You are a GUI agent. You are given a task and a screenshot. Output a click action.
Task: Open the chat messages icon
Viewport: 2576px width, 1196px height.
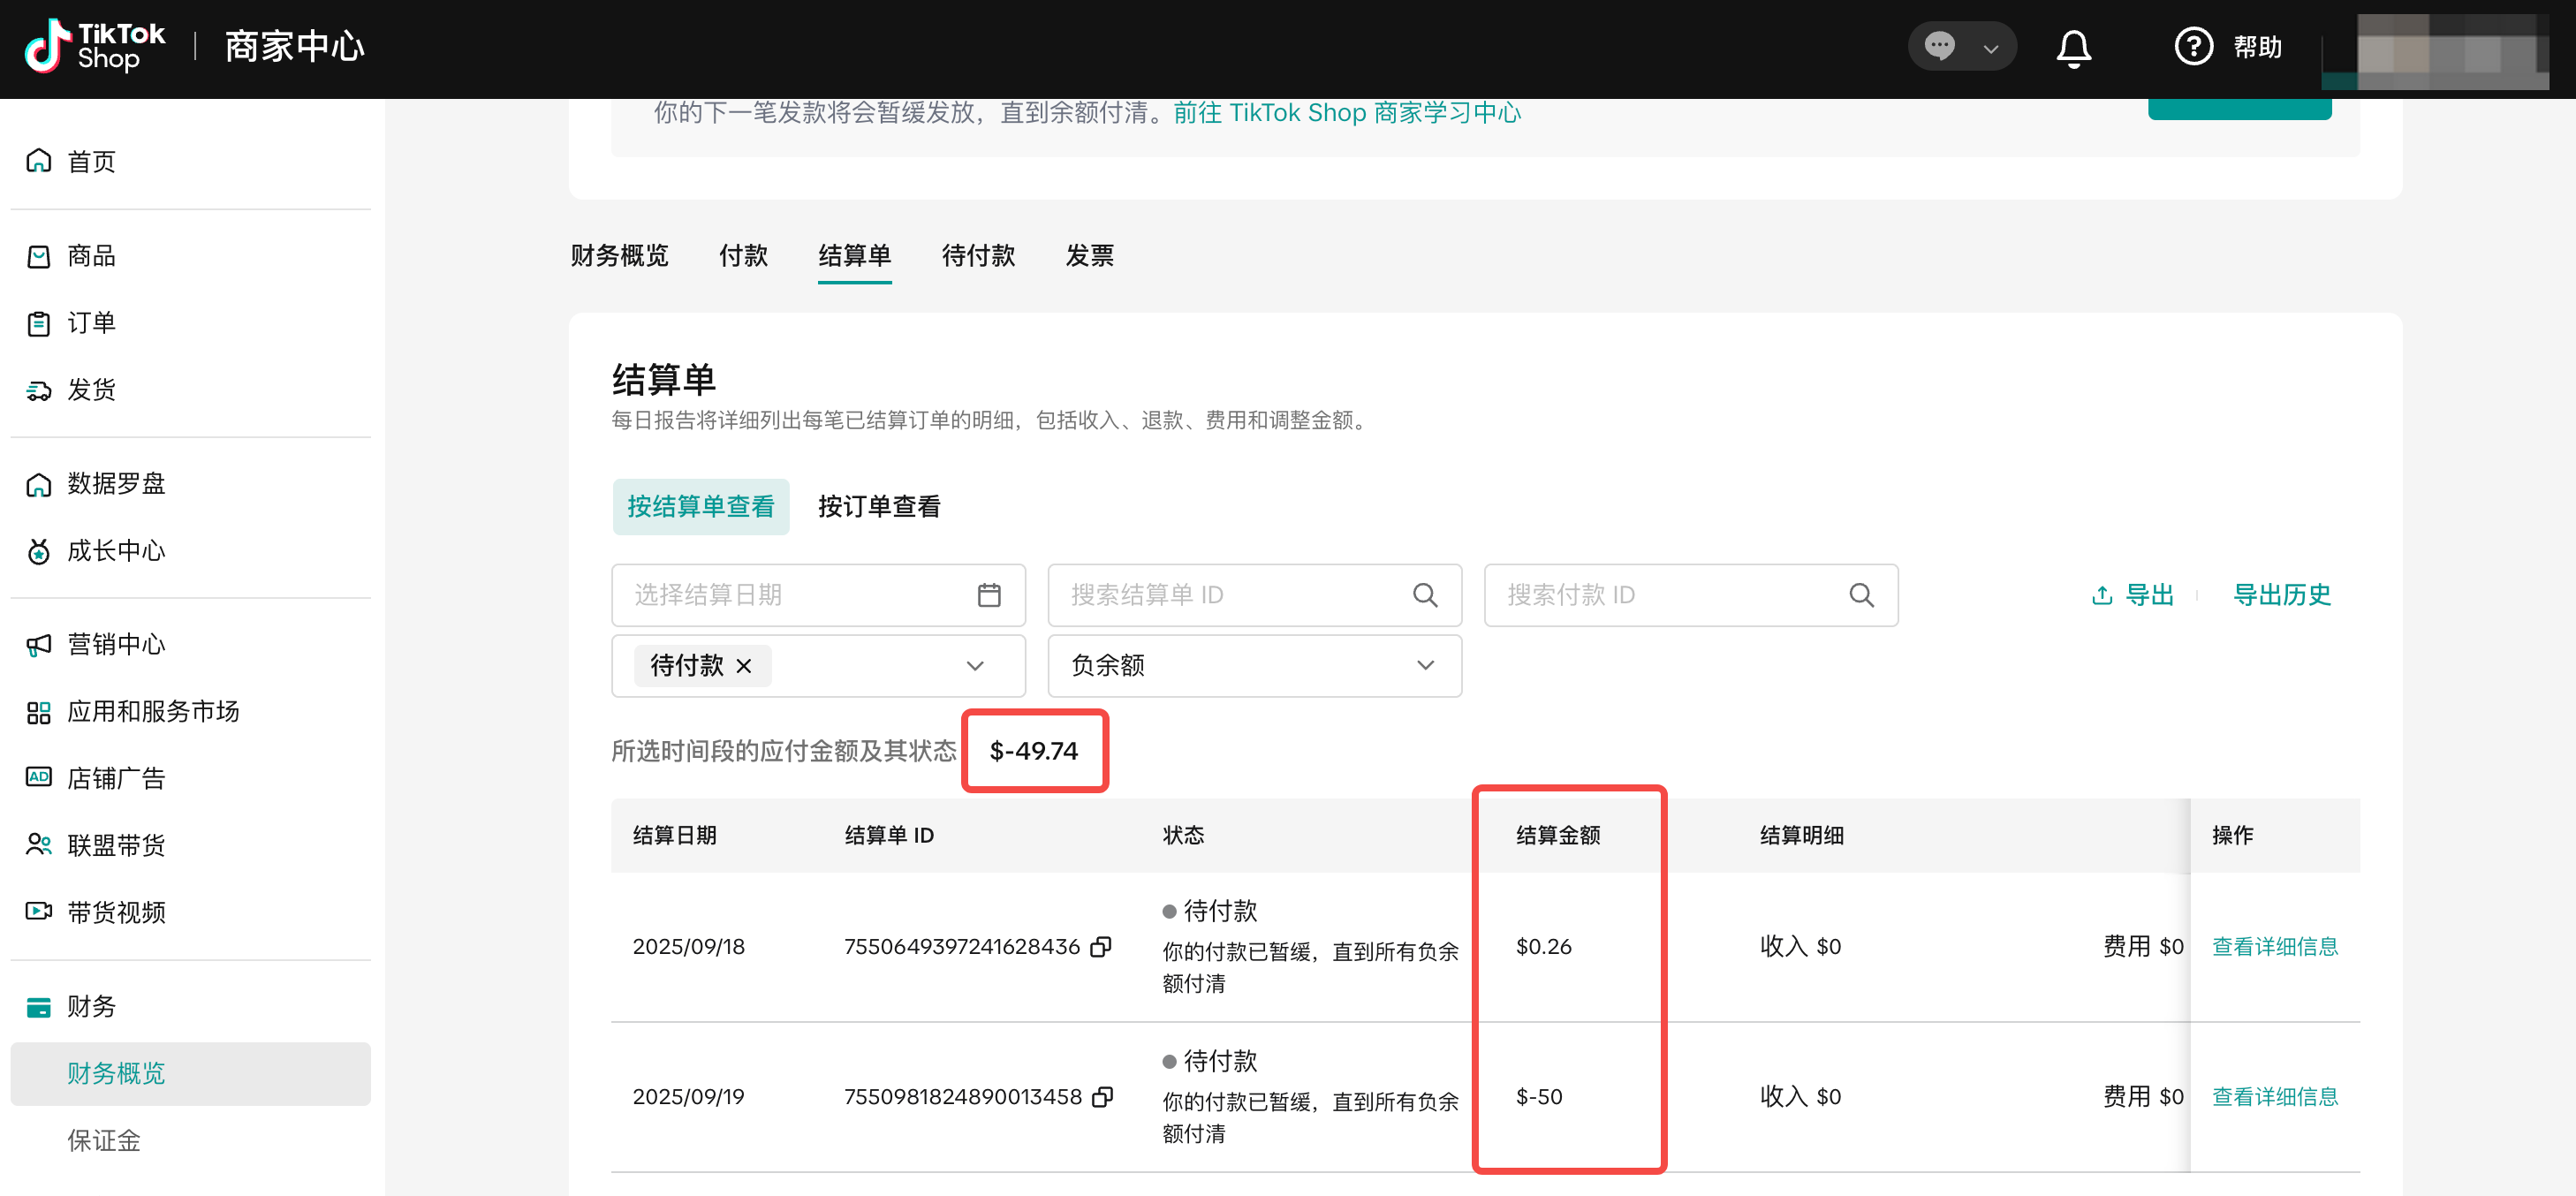(x=1939, y=46)
